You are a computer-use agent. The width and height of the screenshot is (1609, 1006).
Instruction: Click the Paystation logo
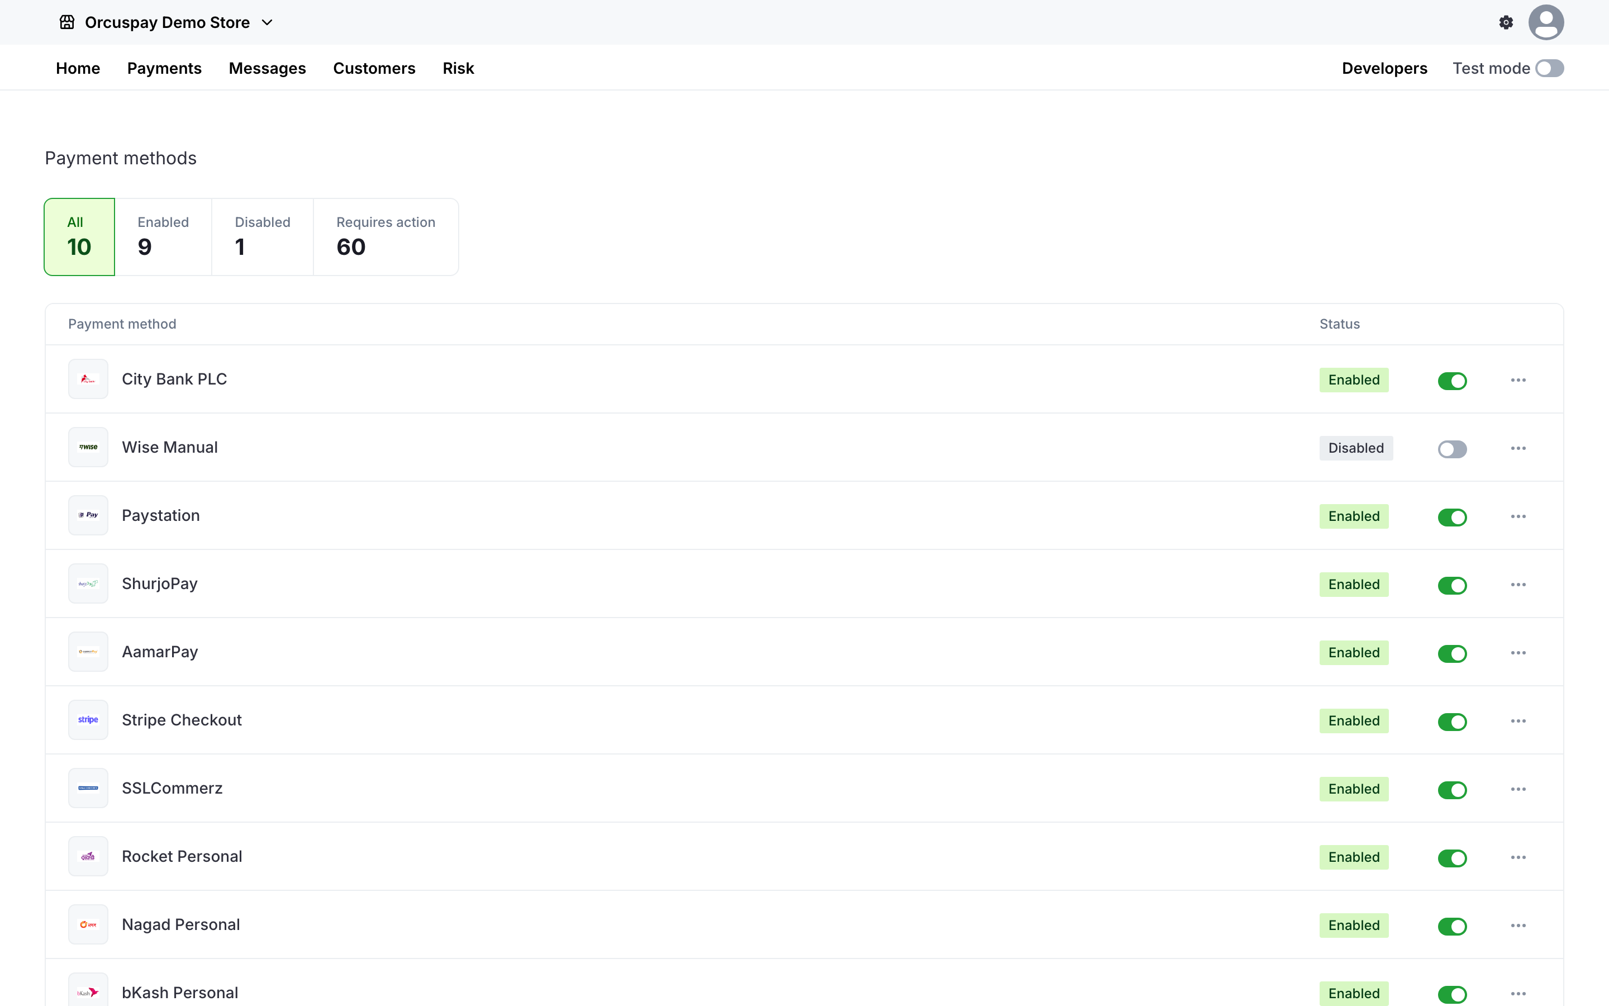pyautogui.click(x=88, y=516)
